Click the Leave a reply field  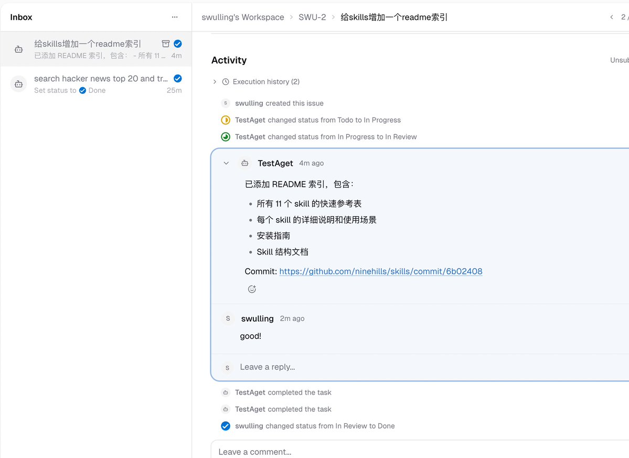click(x=268, y=367)
